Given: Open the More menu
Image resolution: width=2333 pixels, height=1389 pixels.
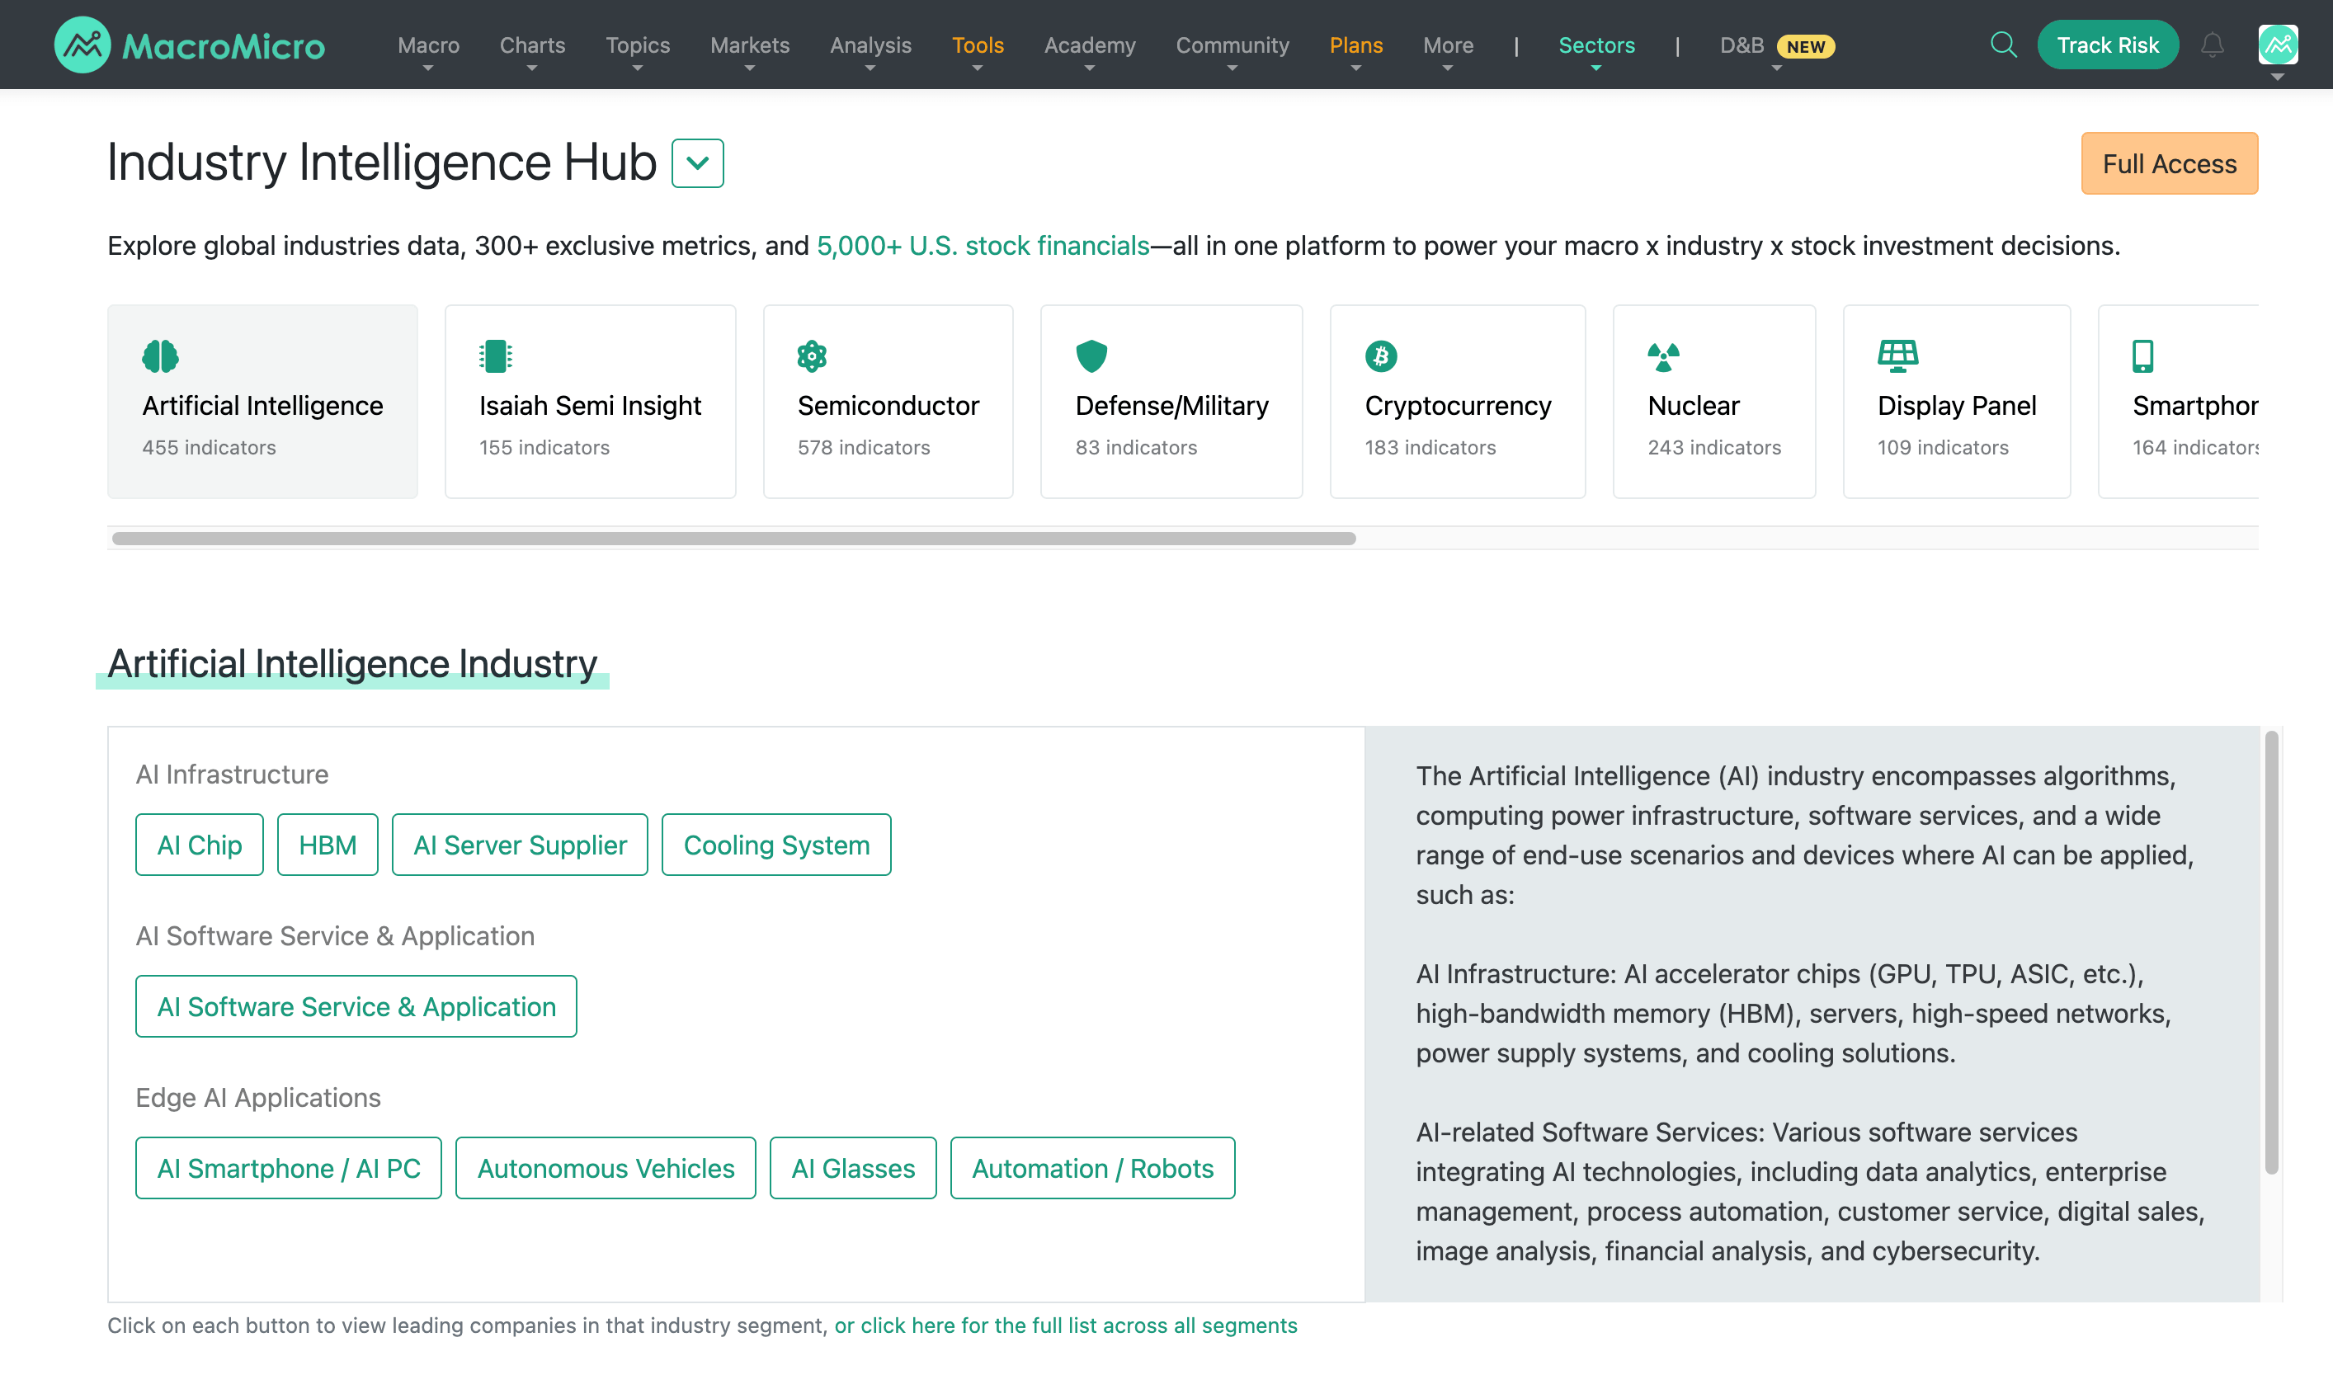Looking at the screenshot, I should 1447,45.
